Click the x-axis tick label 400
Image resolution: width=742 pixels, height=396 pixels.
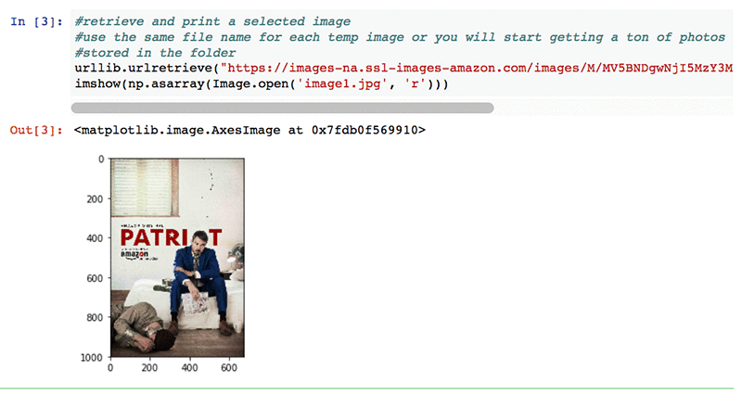tap(189, 367)
